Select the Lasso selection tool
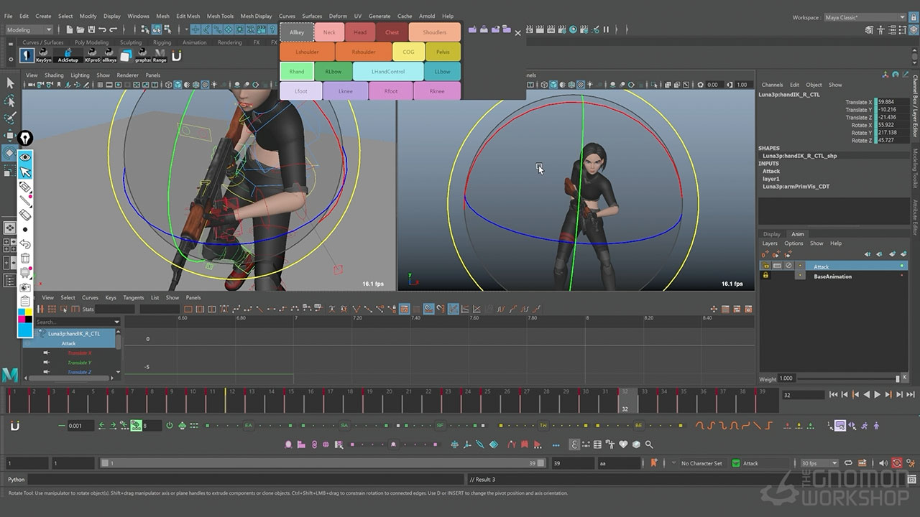The image size is (920, 517). (x=10, y=101)
